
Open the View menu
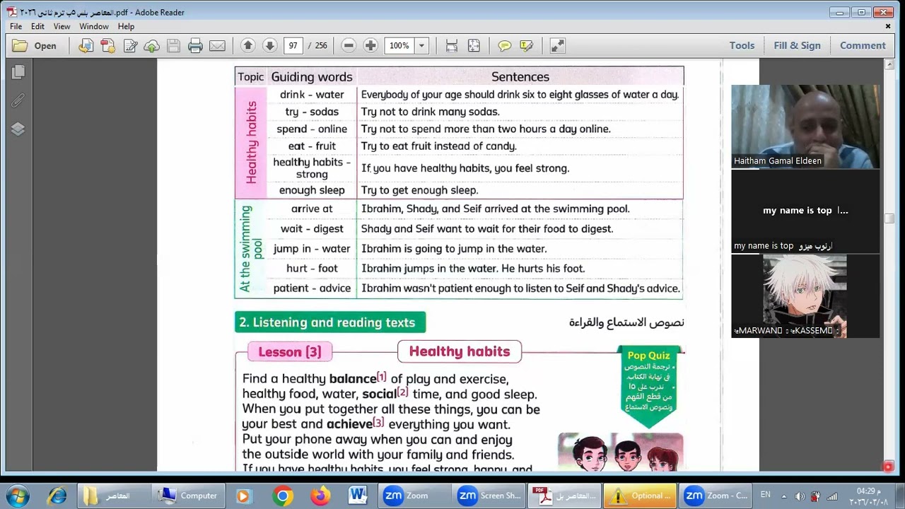(62, 26)
